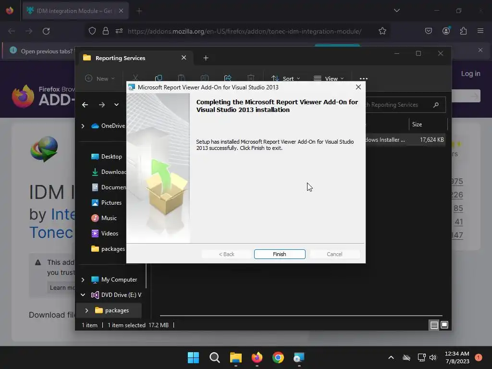Close the Reporting Services Explorer tab

(x=184, y=58)
